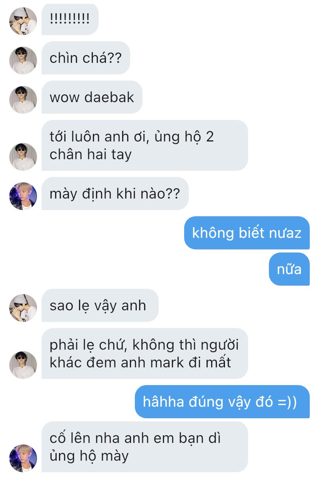Screen dimensions: 319x478
Task: Select the 'chìn chá??' message bubble
Action: 86,58
